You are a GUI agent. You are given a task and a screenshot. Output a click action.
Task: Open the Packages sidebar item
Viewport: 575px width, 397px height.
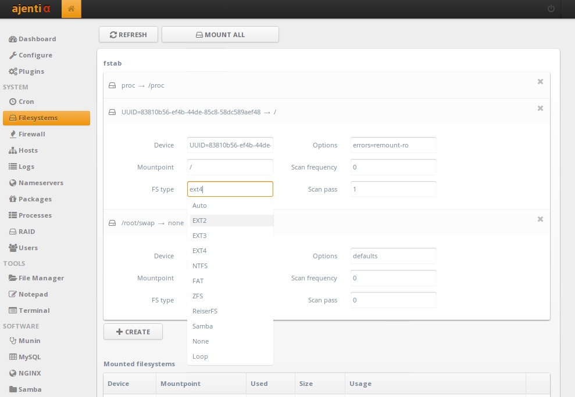point(35,199)
